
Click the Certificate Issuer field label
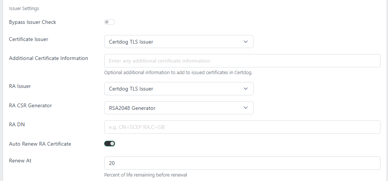pos(28,39)
